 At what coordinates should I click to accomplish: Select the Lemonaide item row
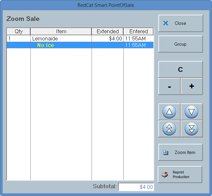[x=61, y=38]
